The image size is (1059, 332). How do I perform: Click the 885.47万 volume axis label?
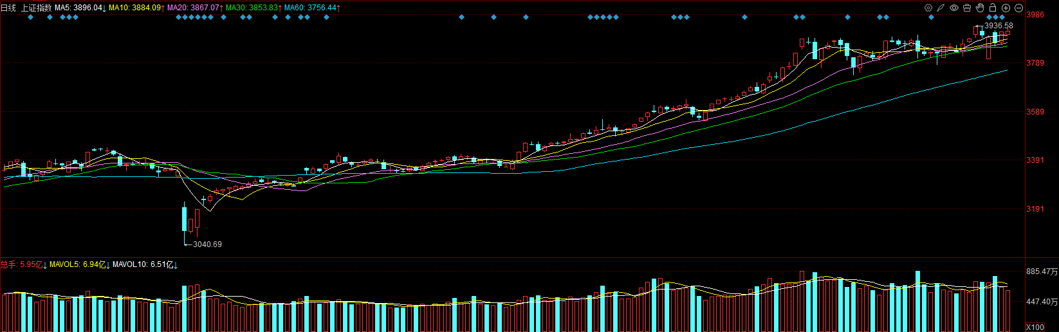(1042, 272)
